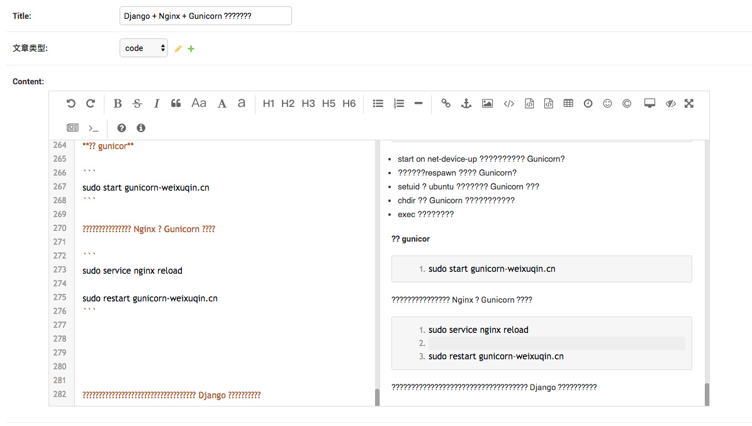This screenshot has width=752, height=426.
Task: Capitalize first letter with Aa icon
Action: 199,103
